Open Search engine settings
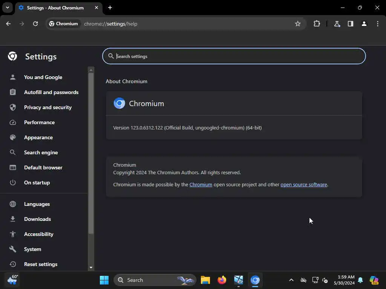 (41, 153)
